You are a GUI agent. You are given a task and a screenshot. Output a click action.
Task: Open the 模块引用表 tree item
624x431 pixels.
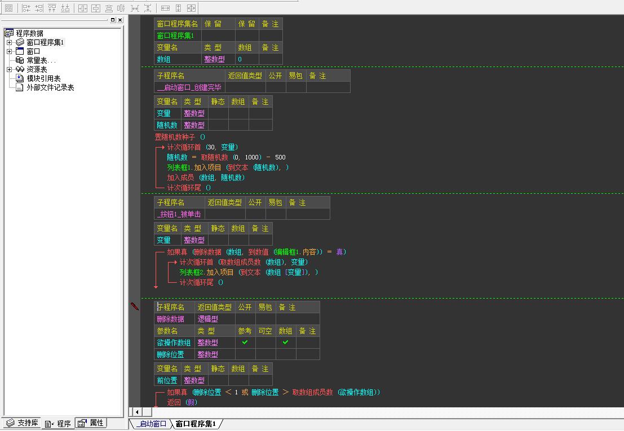(x=43, y=78)
